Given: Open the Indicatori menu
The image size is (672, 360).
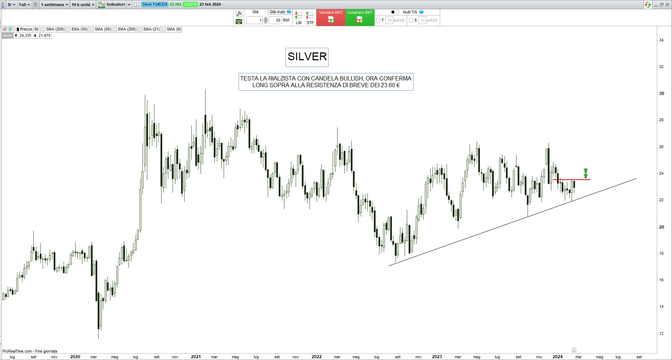Looking at the screenshot, I should [x=115, y=5].
